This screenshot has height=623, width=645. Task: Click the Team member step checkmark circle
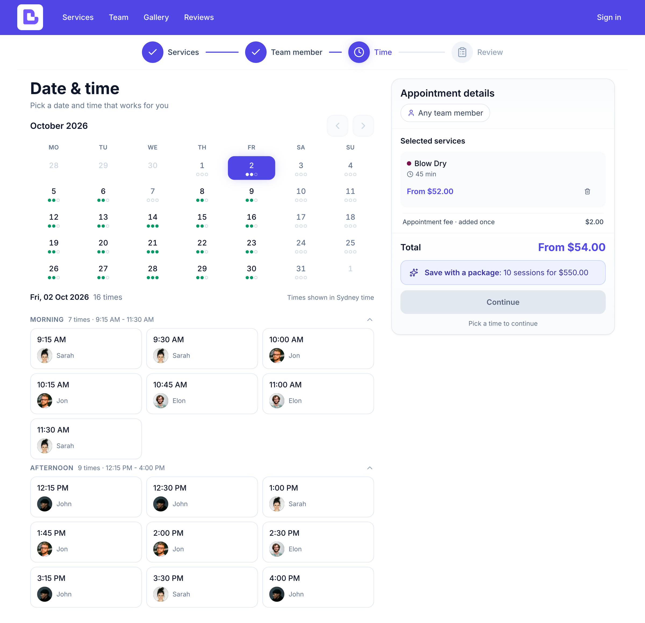(256, 52)
